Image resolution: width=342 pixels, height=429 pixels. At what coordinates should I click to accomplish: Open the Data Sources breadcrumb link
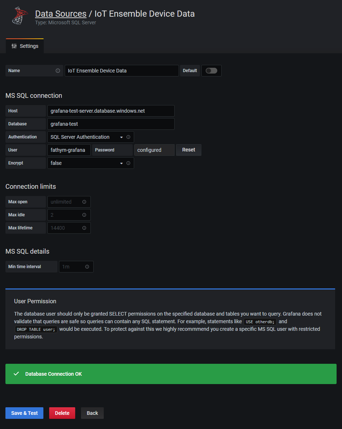coord(61,14)
